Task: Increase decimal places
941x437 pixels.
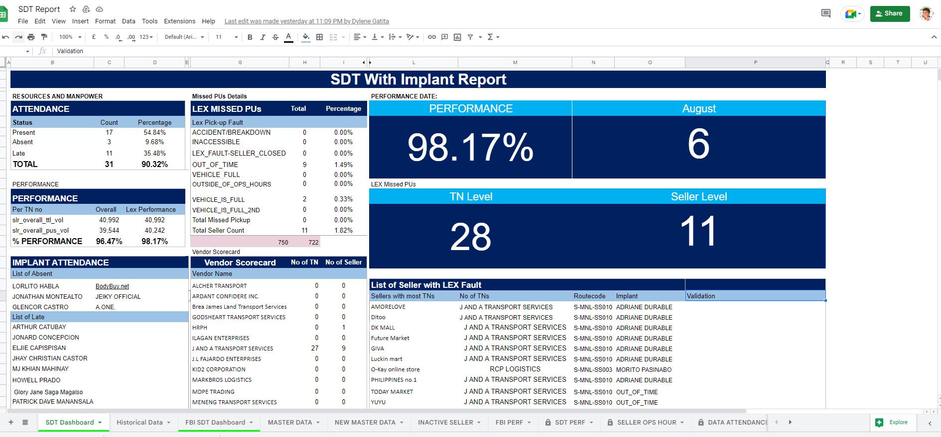Action: (x=131, y=37)
